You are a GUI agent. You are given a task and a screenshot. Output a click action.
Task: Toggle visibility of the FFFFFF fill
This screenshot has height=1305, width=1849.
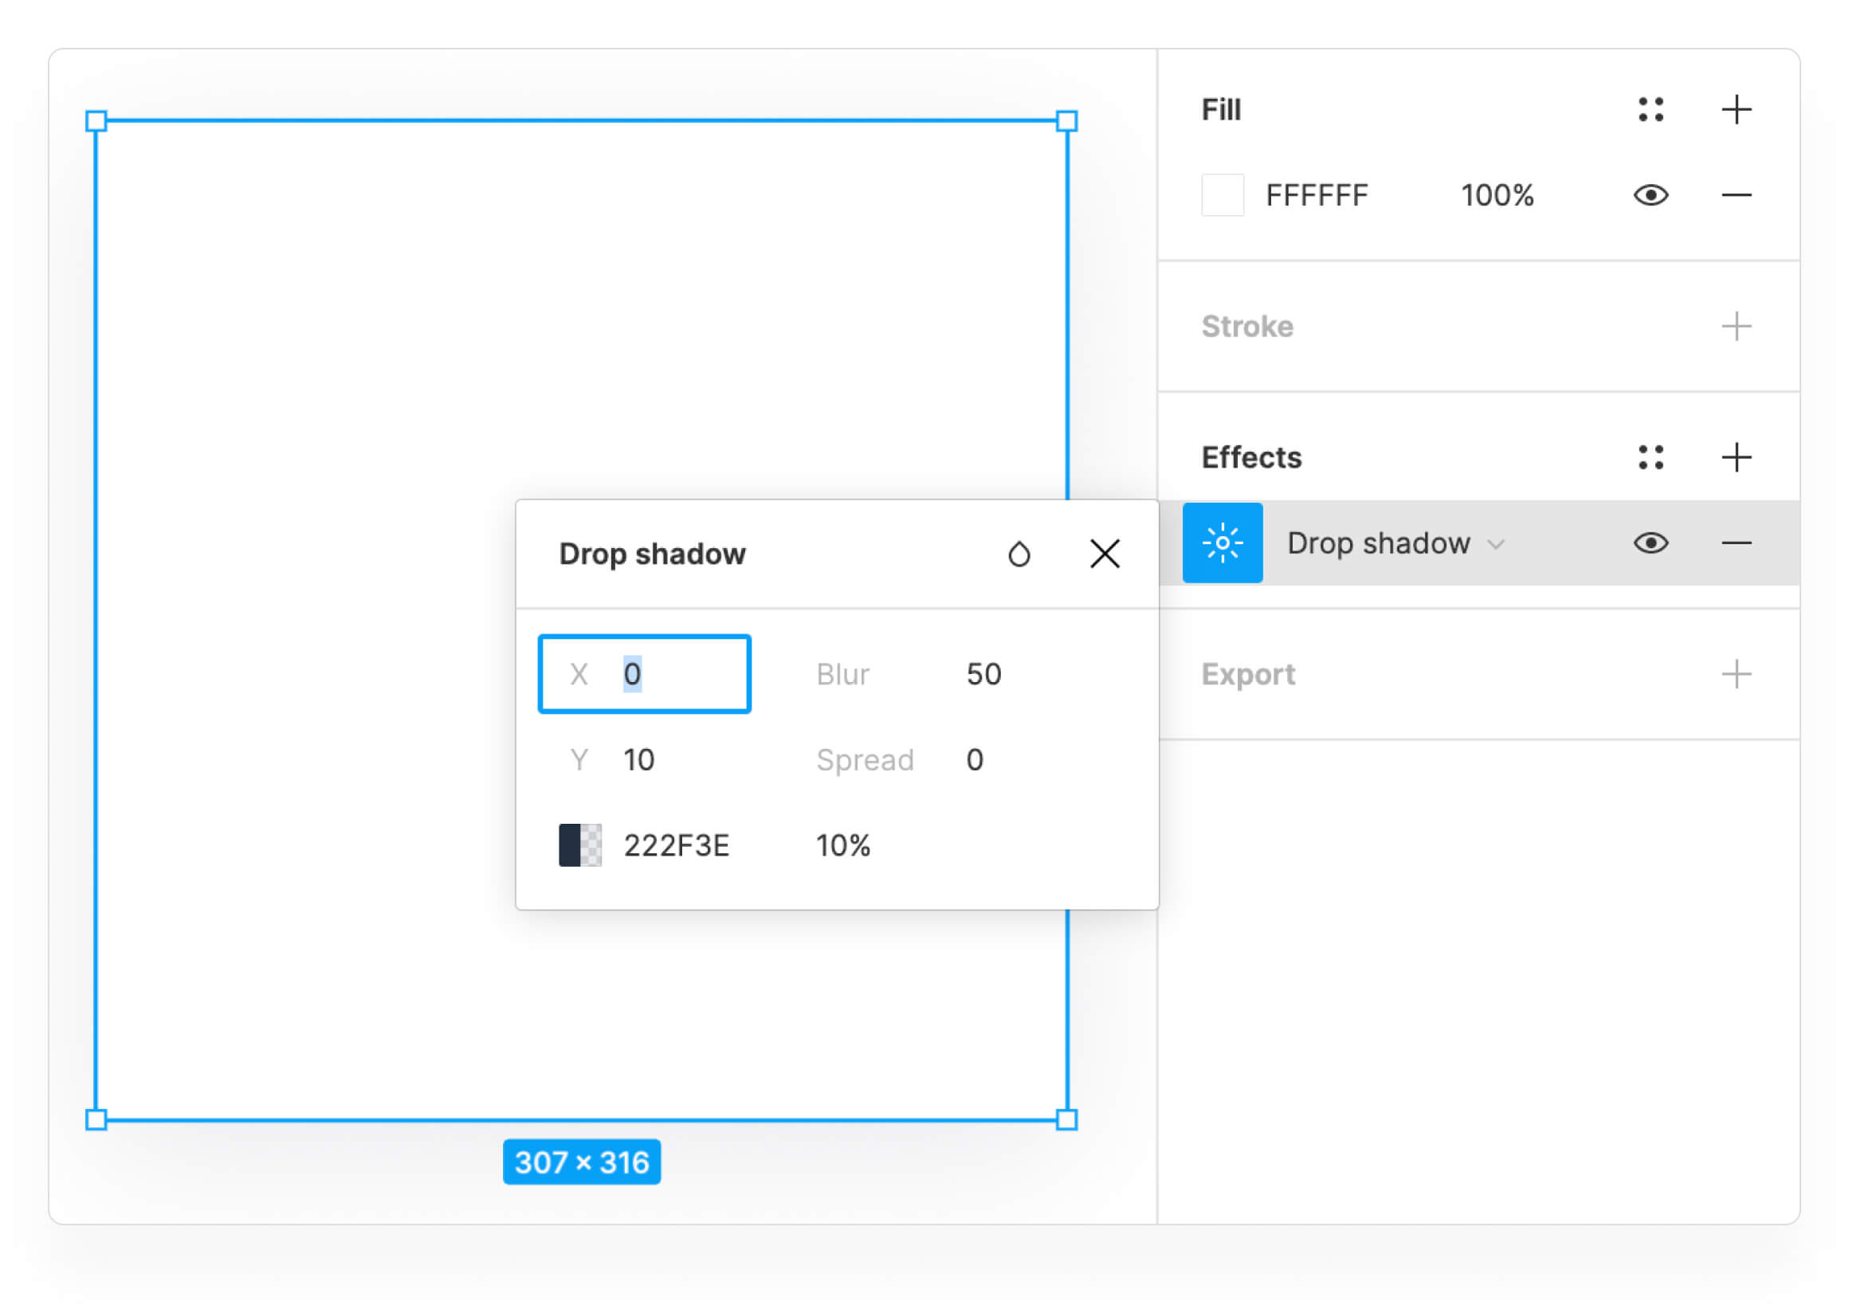coord(1650,195)
